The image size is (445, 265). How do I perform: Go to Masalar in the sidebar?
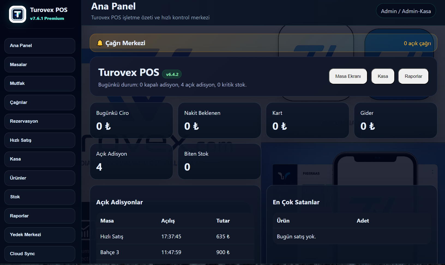(40, 64)
